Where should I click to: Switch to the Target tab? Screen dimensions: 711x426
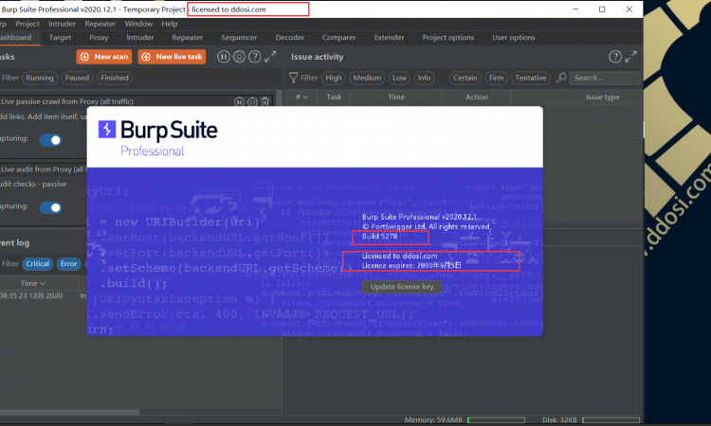pyautogui.click(x=60, y=38)
